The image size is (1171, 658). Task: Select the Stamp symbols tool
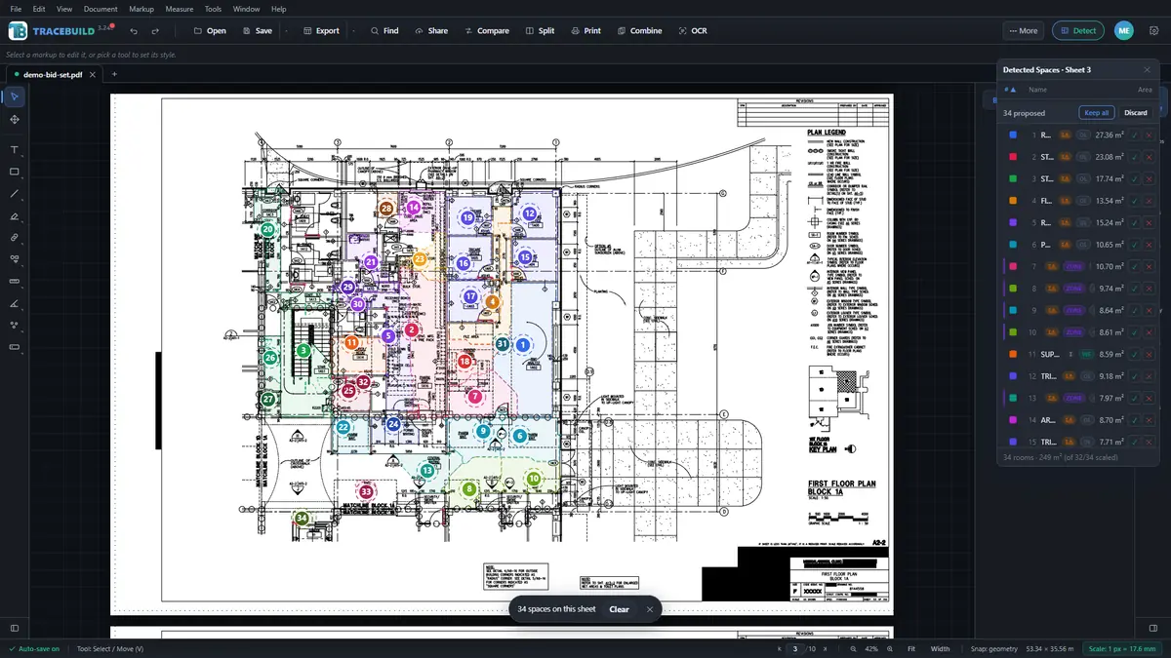[x=14, y=259]
